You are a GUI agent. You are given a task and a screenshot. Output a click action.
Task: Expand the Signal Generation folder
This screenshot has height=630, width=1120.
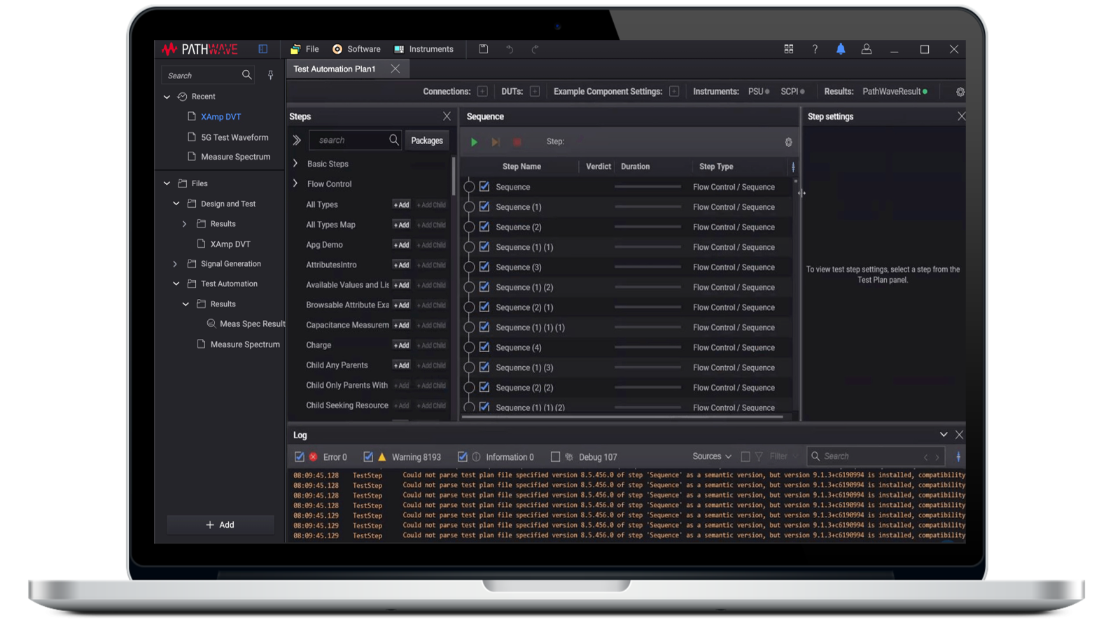[x=175, y=264]
